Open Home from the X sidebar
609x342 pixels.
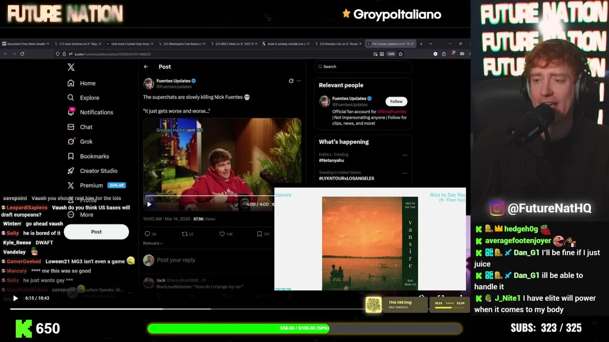pyautogui.click(x=81, y=83)
